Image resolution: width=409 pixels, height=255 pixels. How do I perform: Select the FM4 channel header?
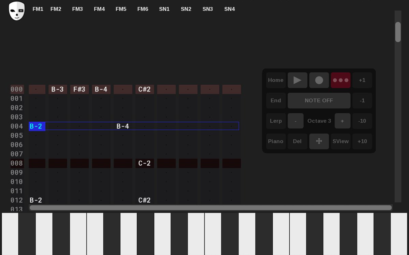coord(99,9)
